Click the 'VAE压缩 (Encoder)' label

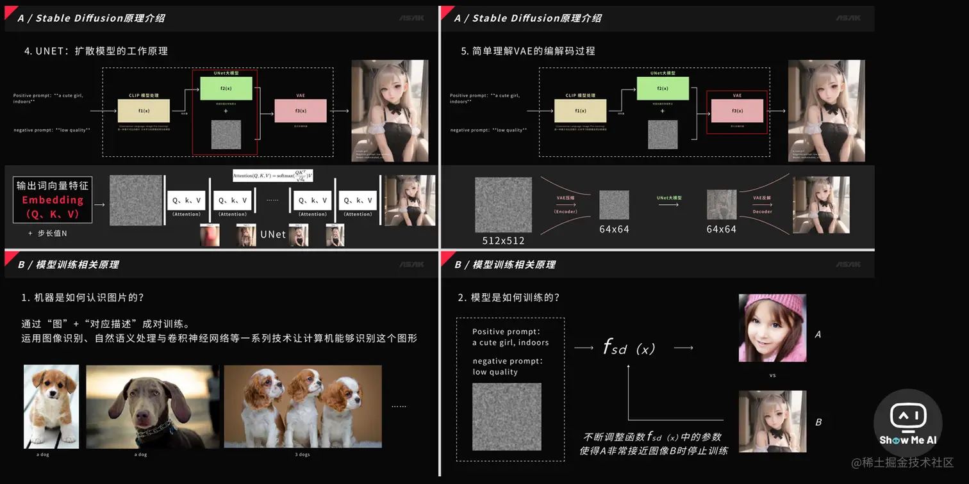click(566, 205)
